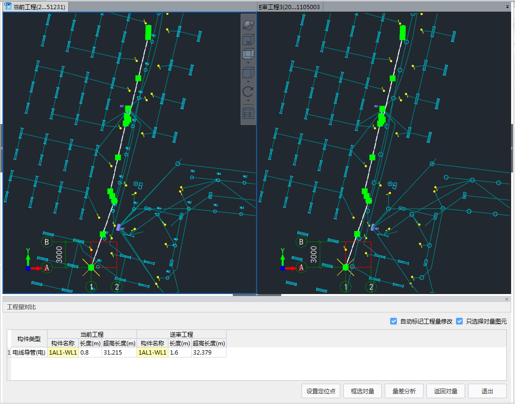Screen dimensions: 515x404
Task: Switch to 3D view cube icon
Action: [x=248, y=40]
